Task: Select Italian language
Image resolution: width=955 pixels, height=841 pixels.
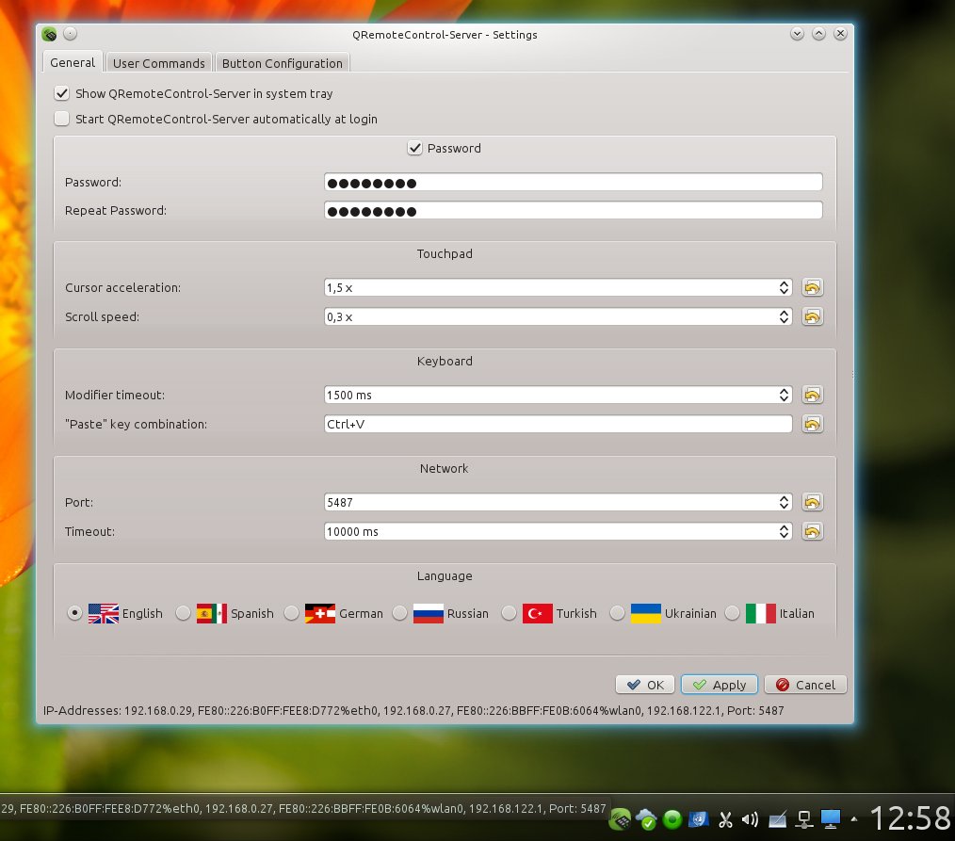Action: [x=732, y=613]
